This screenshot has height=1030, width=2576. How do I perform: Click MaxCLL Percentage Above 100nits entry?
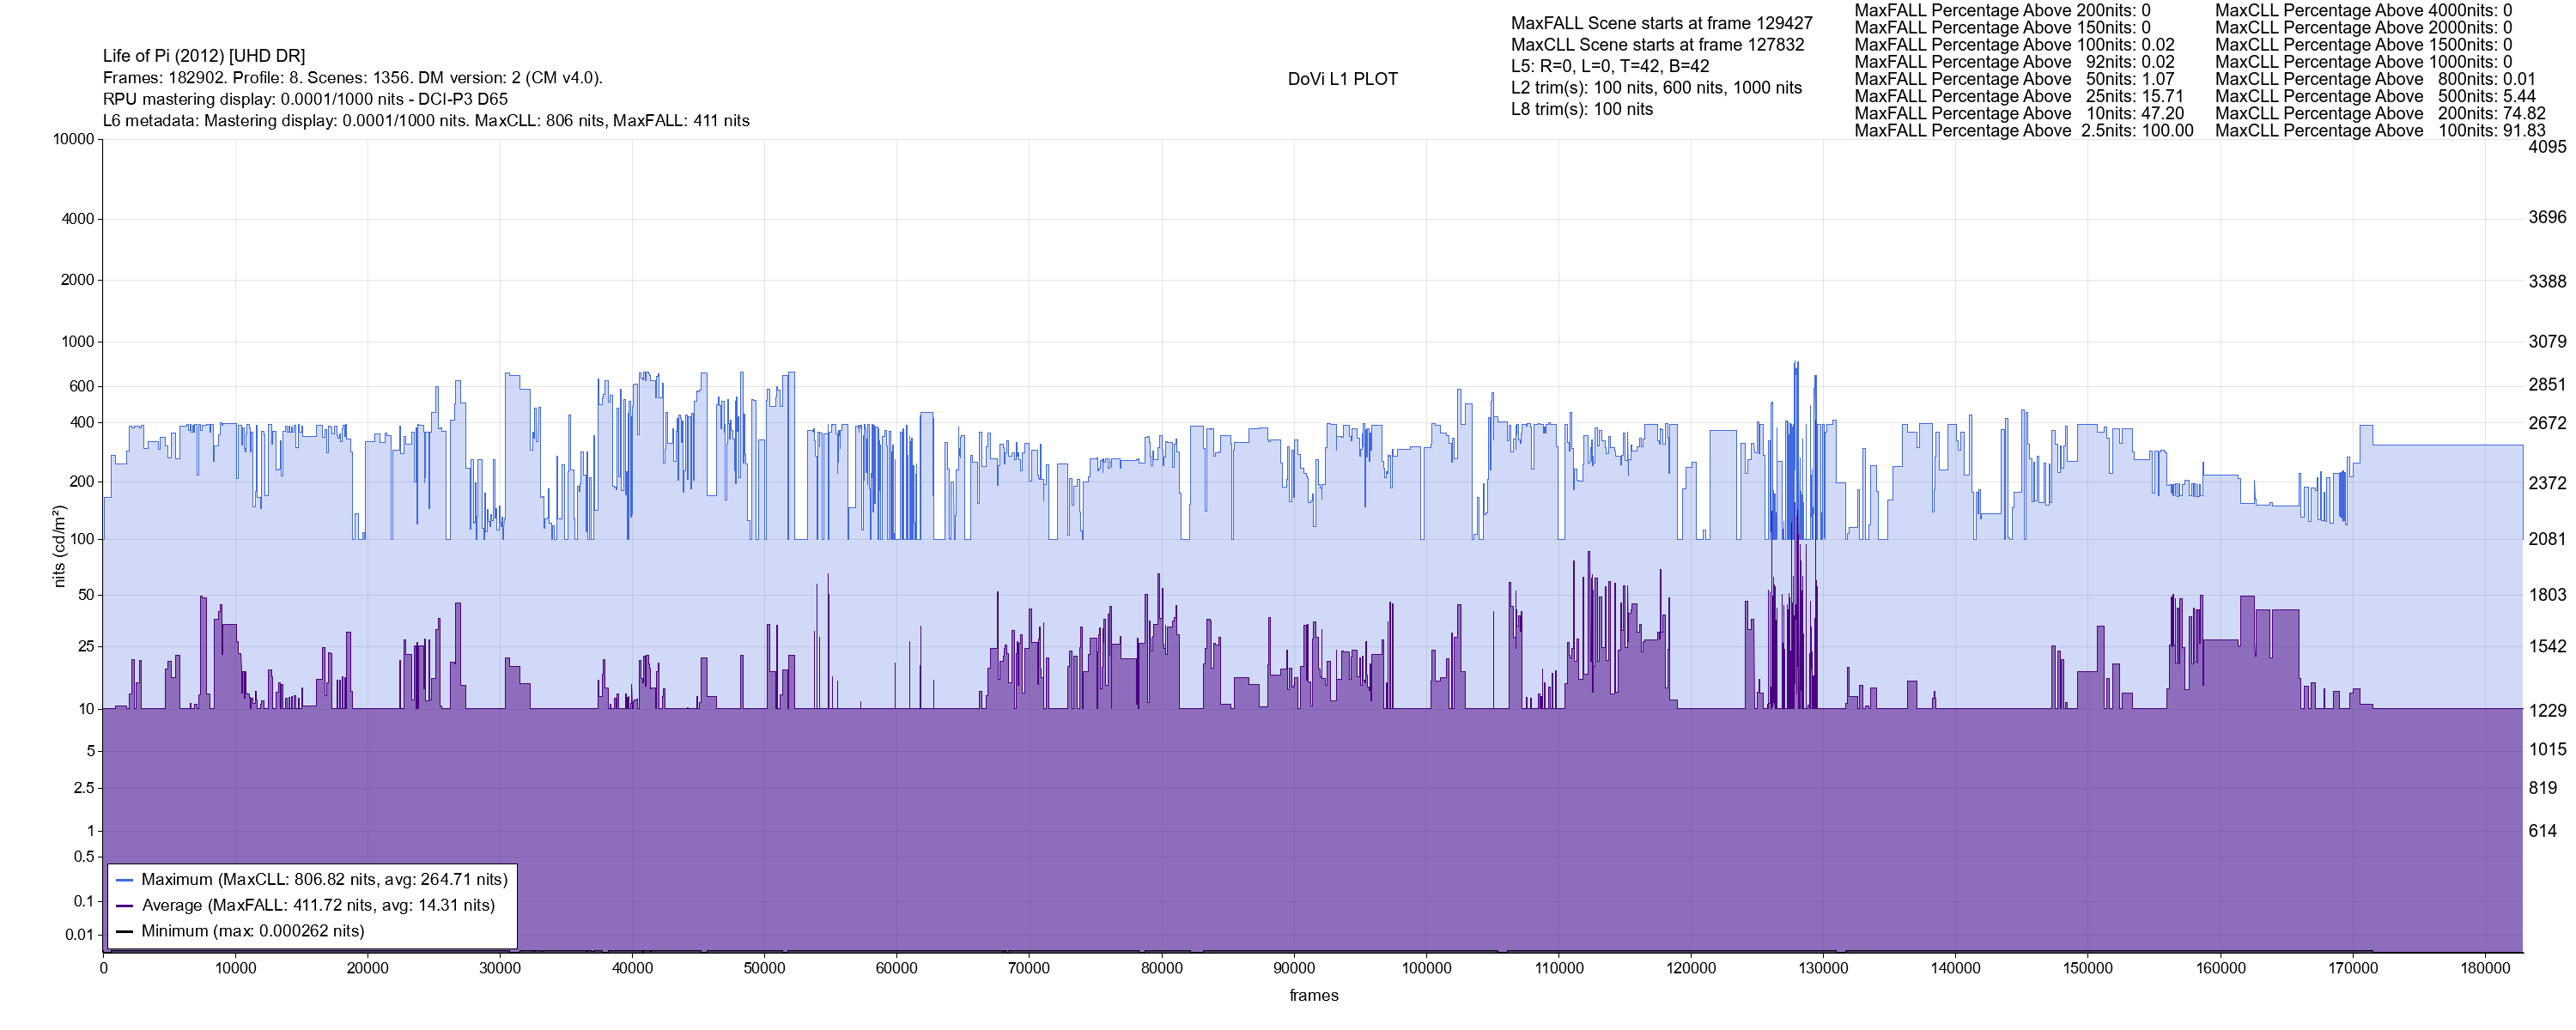(x=2380, y=131)
